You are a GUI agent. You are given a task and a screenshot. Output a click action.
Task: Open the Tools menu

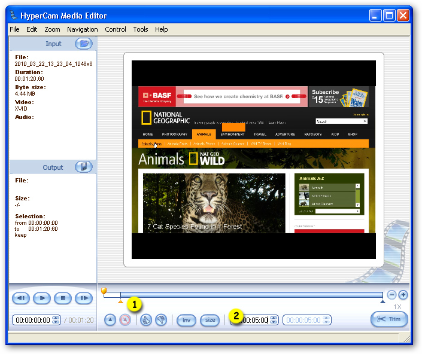[141, 29]
